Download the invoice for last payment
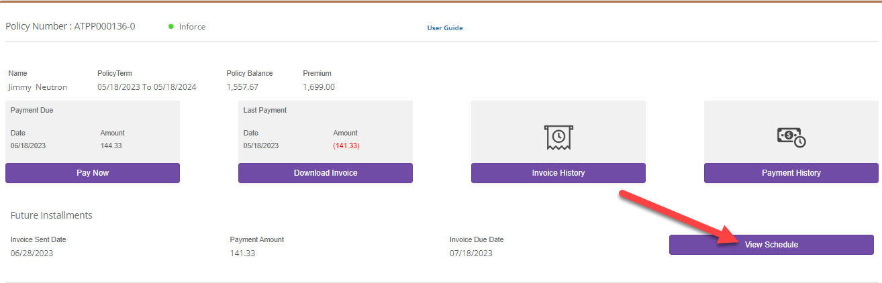This screenshot has height=283, width=882. click(x=325, y=173)
